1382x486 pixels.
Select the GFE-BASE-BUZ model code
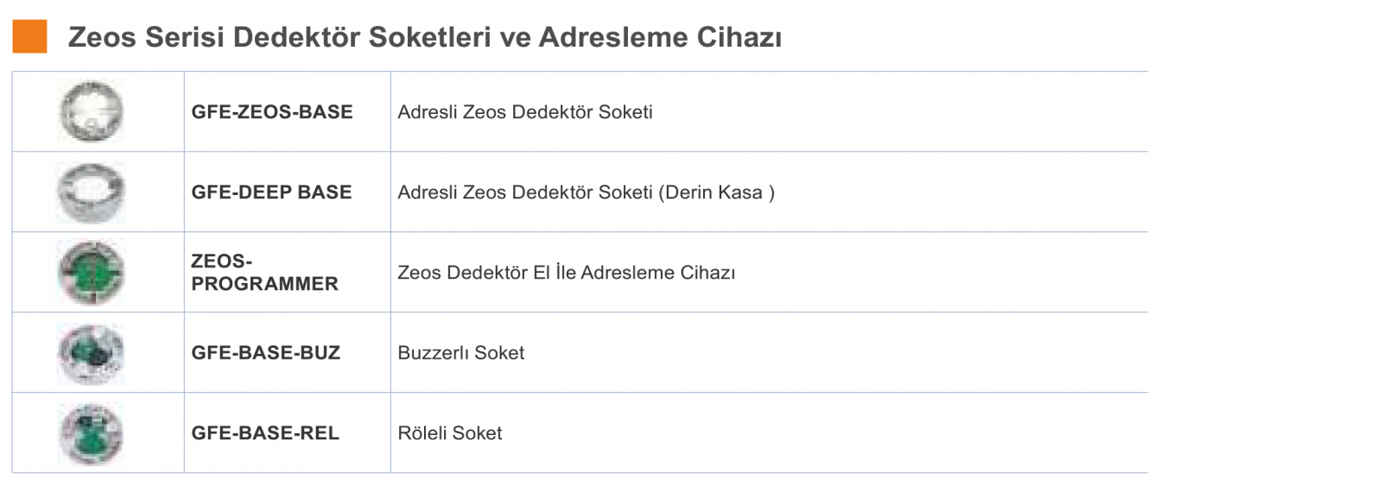click(266, 353)
